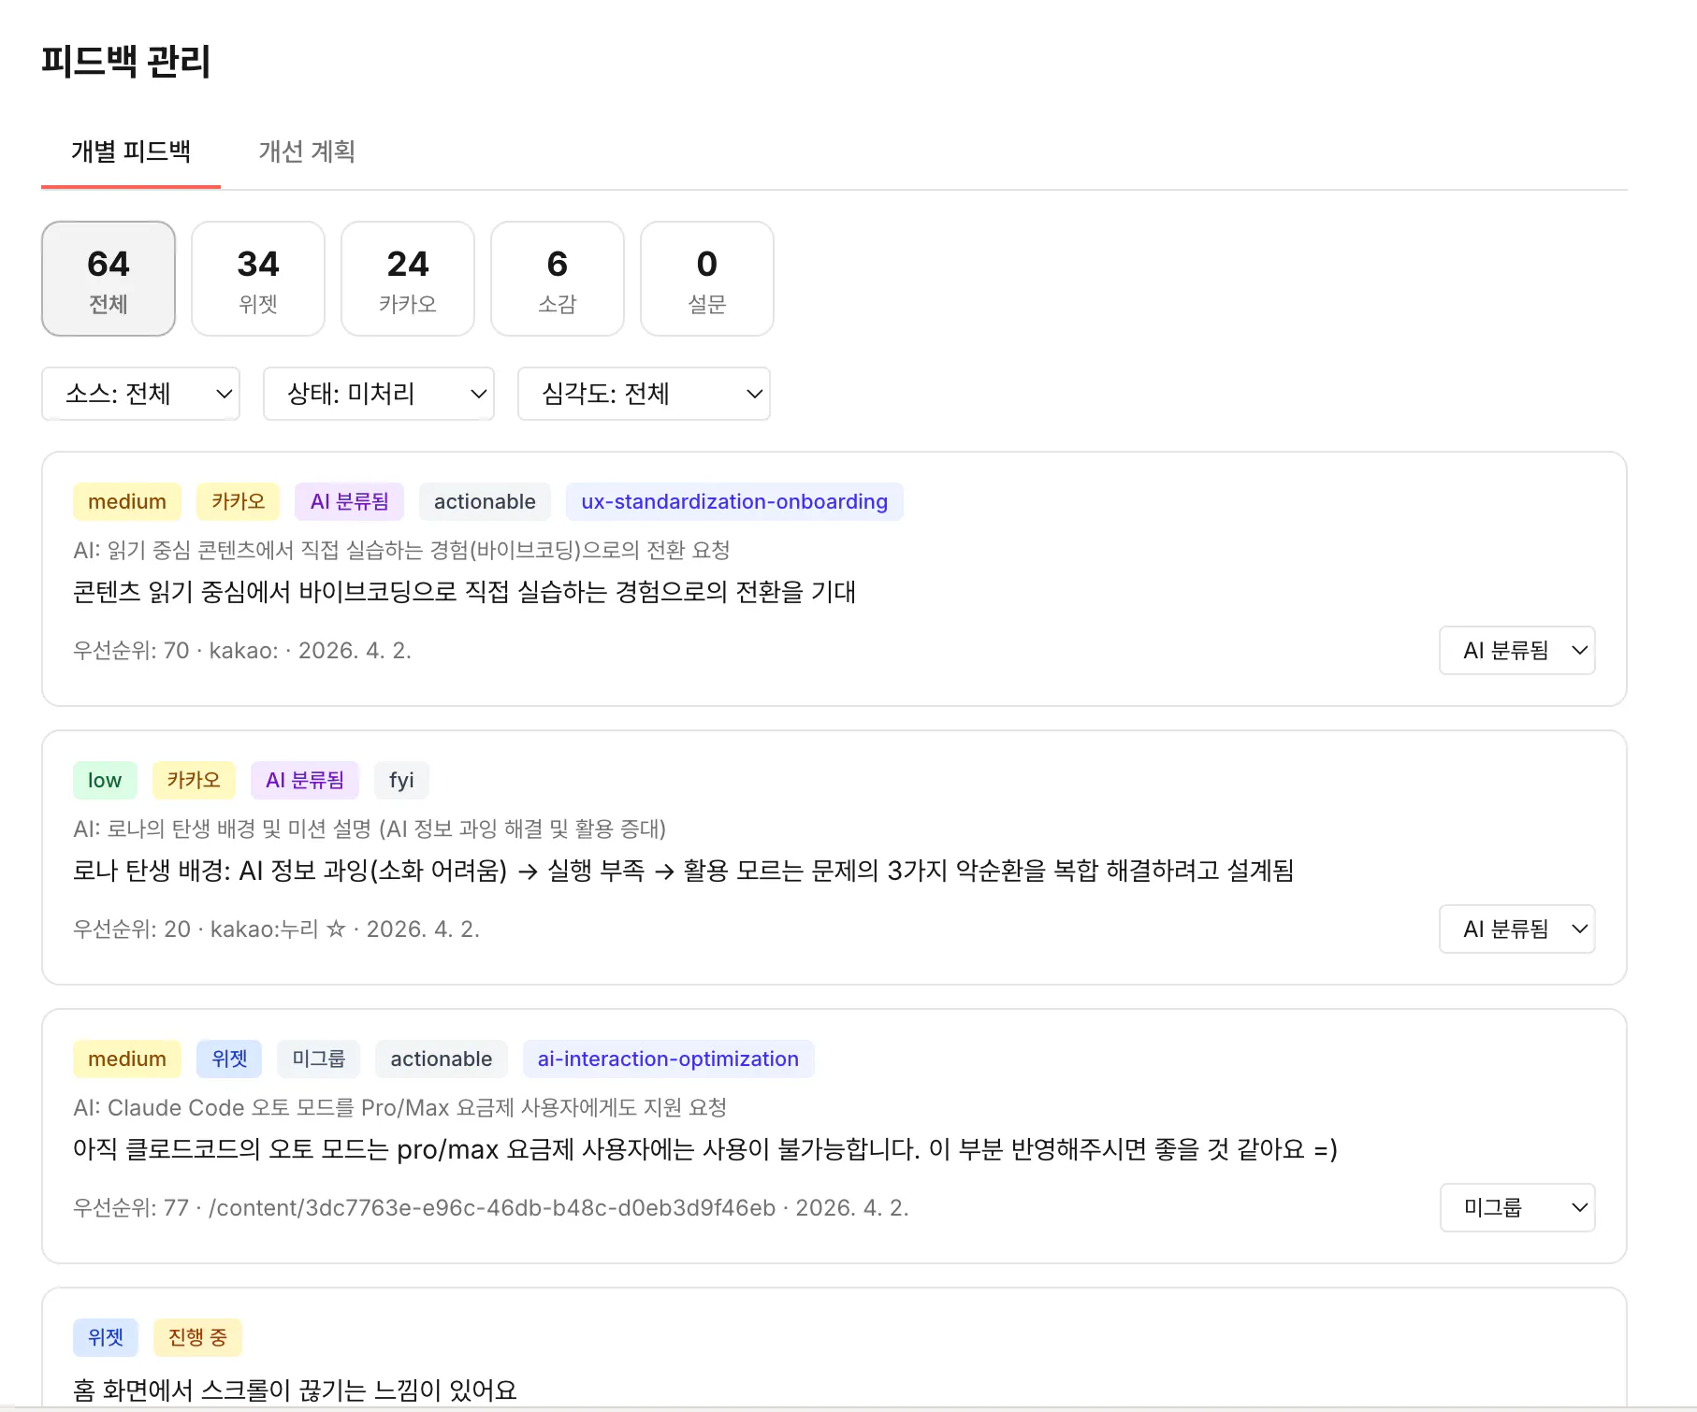Click feedback text '홈 화면에서 스크롤이 끊기는 느낌이 있어요'
Image resolution: width=1697 pixels, height=1412 pixels.
[296, 1390]
